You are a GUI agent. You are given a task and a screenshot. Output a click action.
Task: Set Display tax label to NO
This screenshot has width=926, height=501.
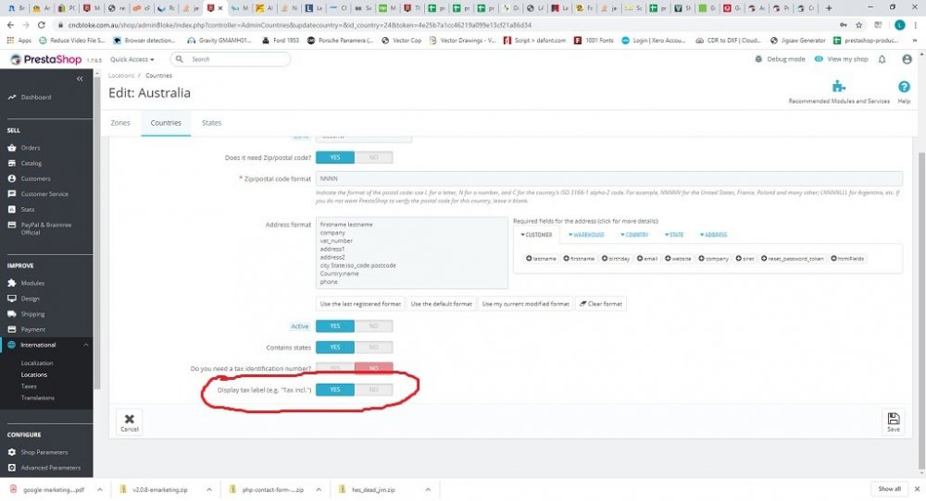pos(373,389)
